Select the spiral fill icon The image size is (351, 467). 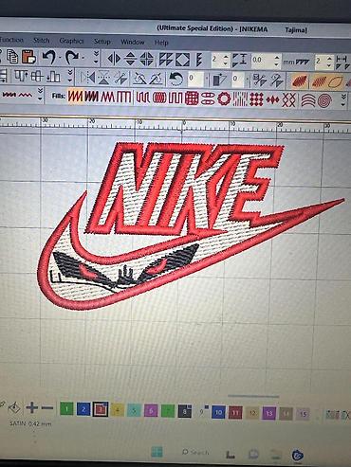[x=324, y=101]
